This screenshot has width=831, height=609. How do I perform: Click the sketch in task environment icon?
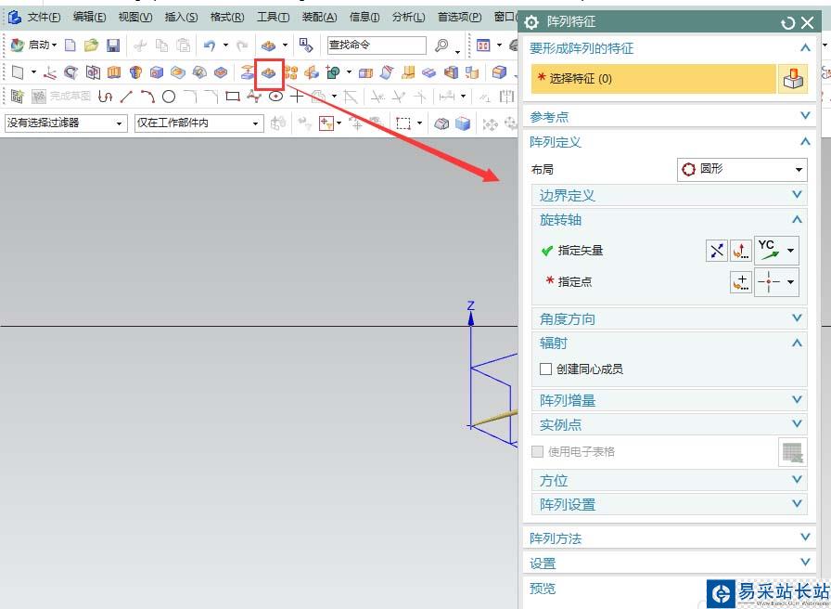(x=17, y=97)
